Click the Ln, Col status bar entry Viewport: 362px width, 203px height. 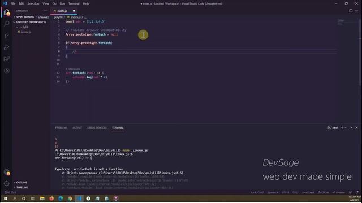click(x=257, y=192)
